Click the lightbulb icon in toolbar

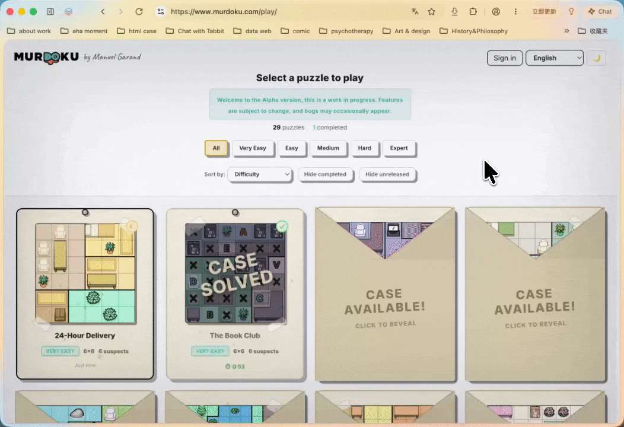[571, 11]
